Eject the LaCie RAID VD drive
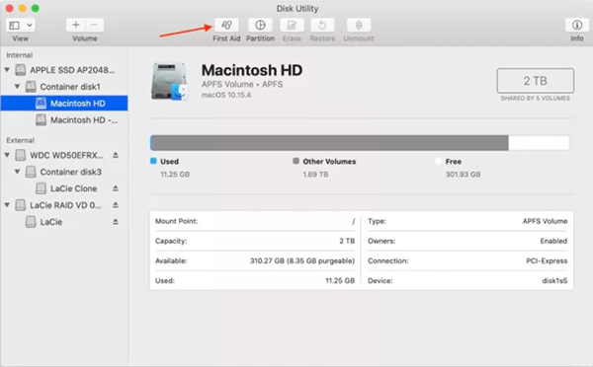This screenshot has width=593, height=367. tap(116, 205)
